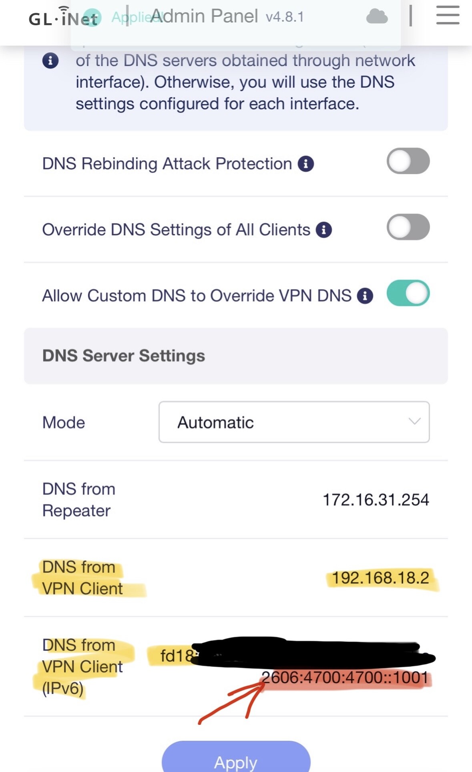Click the v4.8.1 version label
The image size is (472, 772).
(285, 17)
